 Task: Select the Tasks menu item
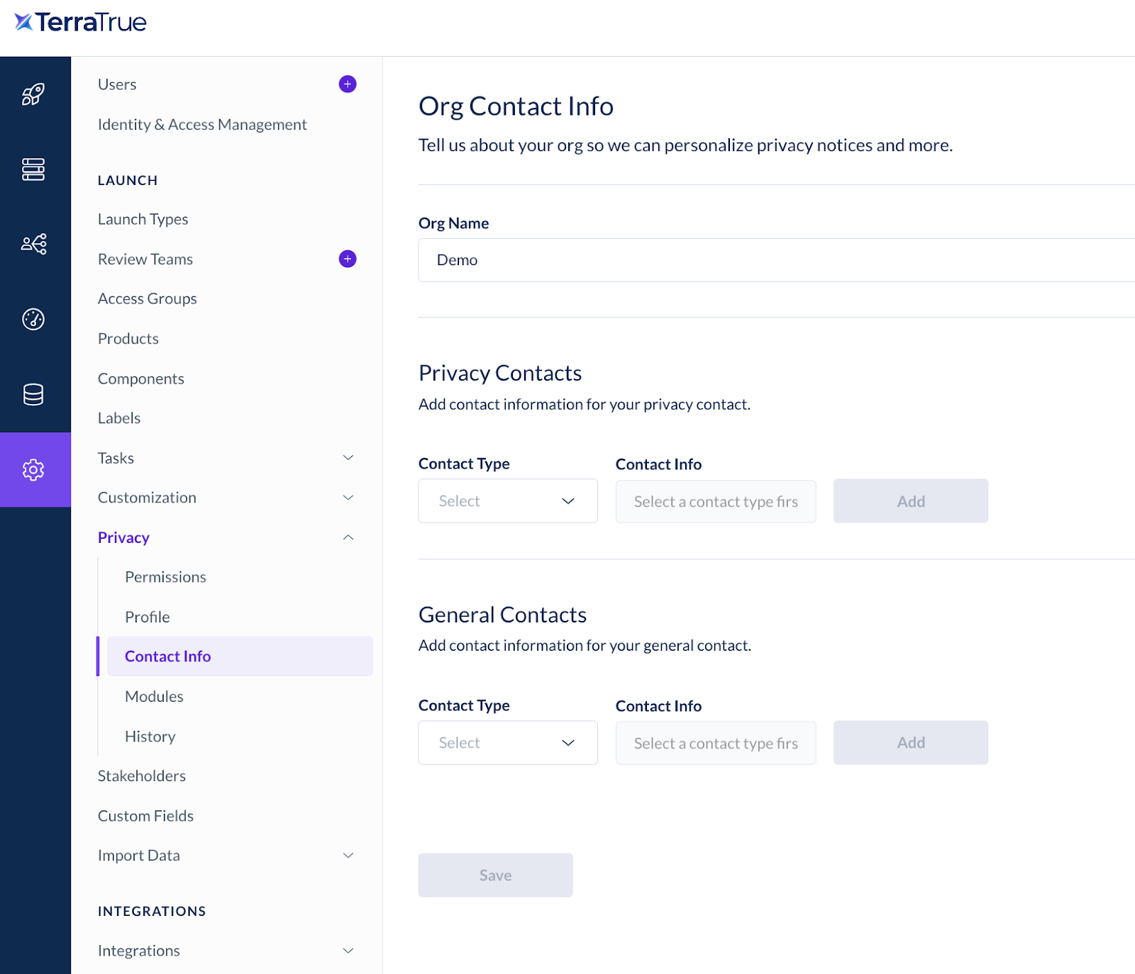pos(116,458)
